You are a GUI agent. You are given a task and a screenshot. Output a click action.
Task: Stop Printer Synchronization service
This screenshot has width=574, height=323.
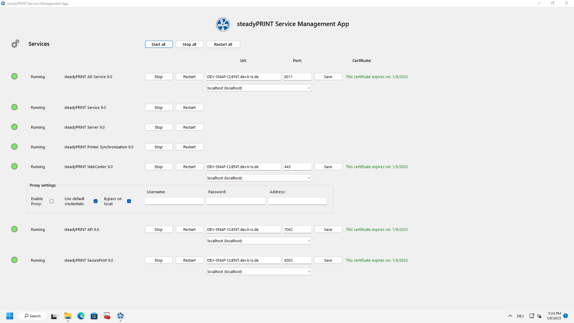[159, 147]
